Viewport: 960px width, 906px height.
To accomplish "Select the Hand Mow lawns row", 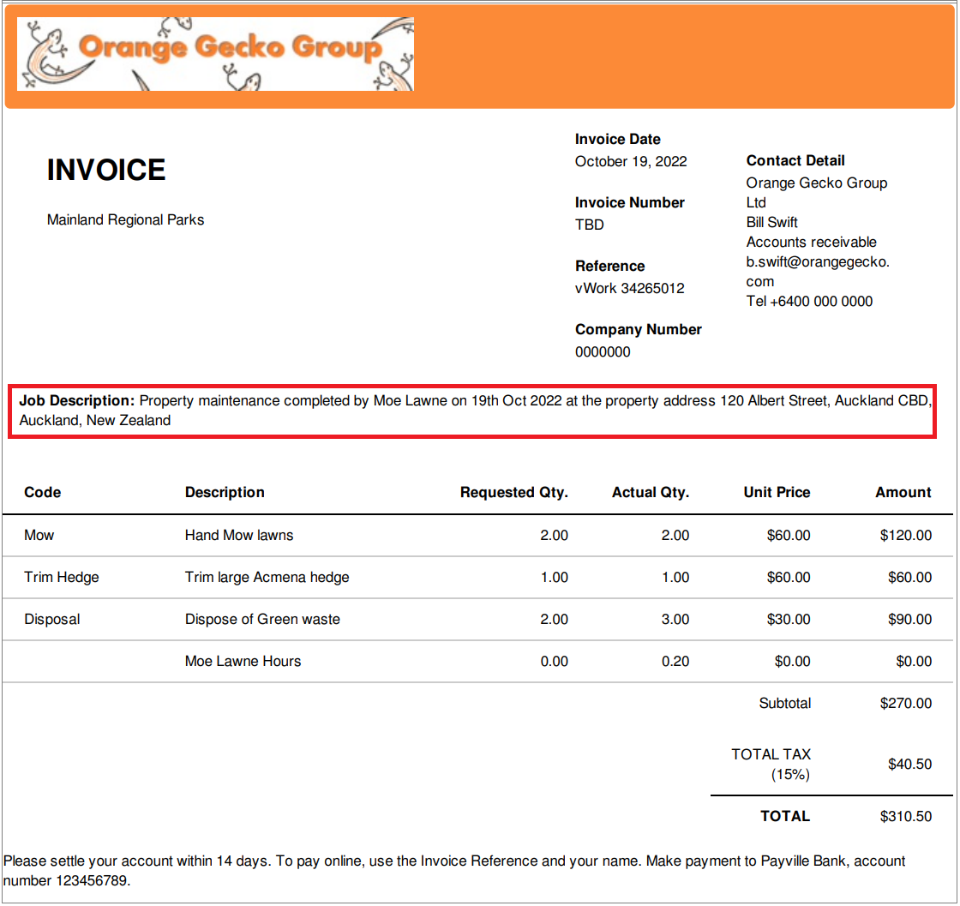I will pos(241,535).
